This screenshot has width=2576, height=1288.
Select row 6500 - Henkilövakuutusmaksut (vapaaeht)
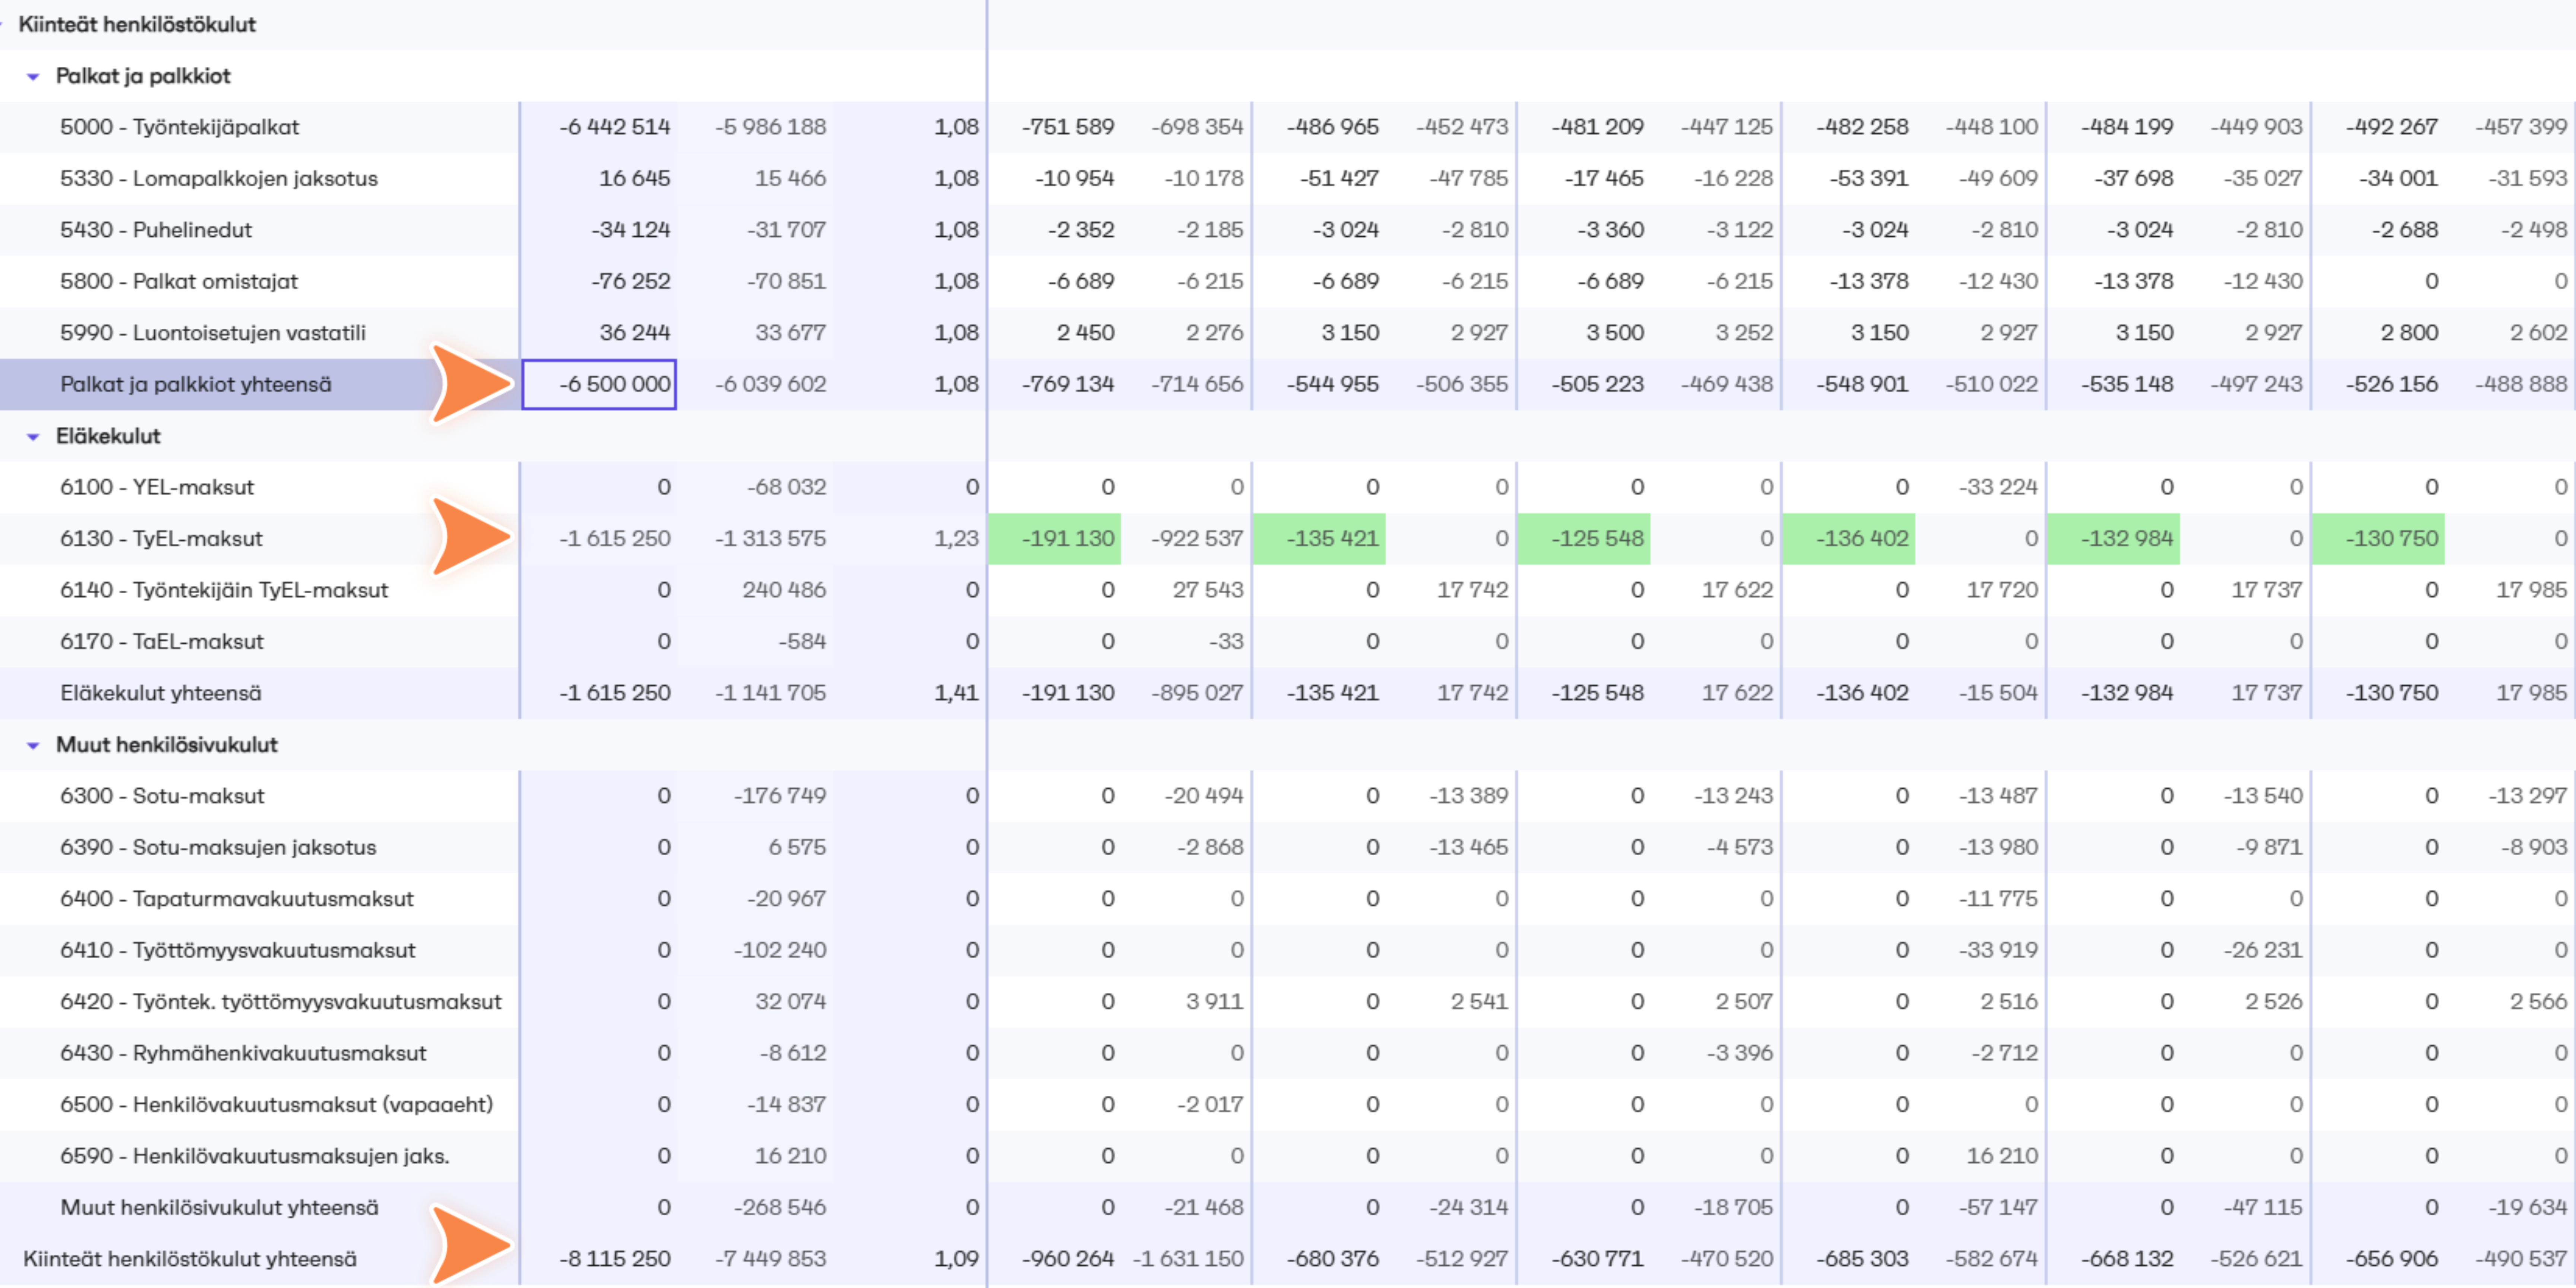[x=1288, y=1105]
